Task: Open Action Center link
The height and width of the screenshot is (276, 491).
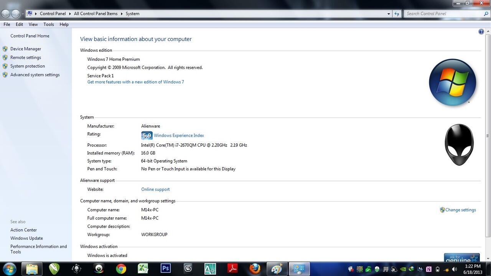Action: coord(24,230)
